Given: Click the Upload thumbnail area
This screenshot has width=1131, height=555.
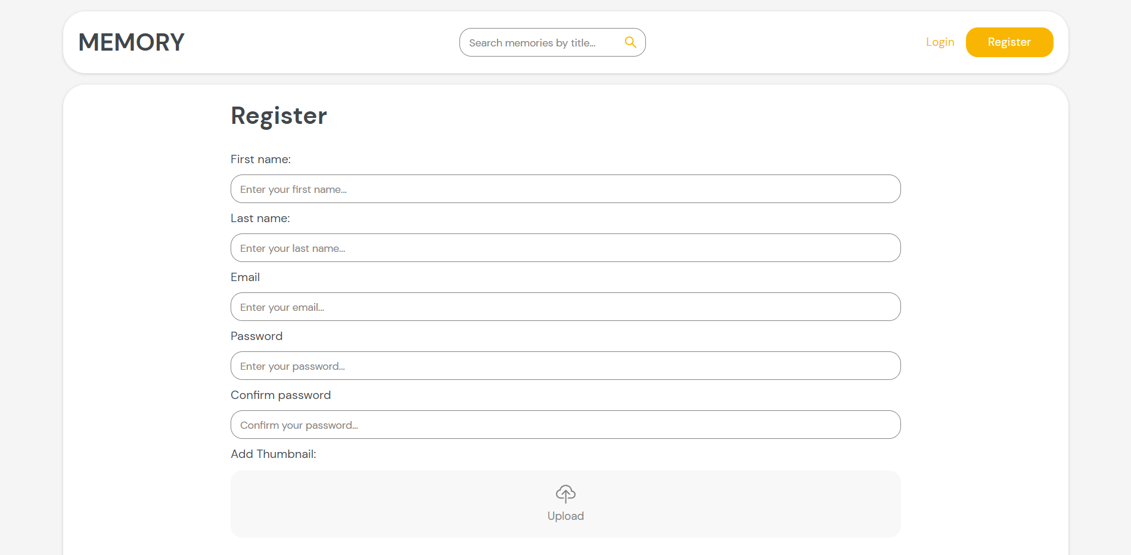Looking at the screenshot, I should click(x=565, y=504).
